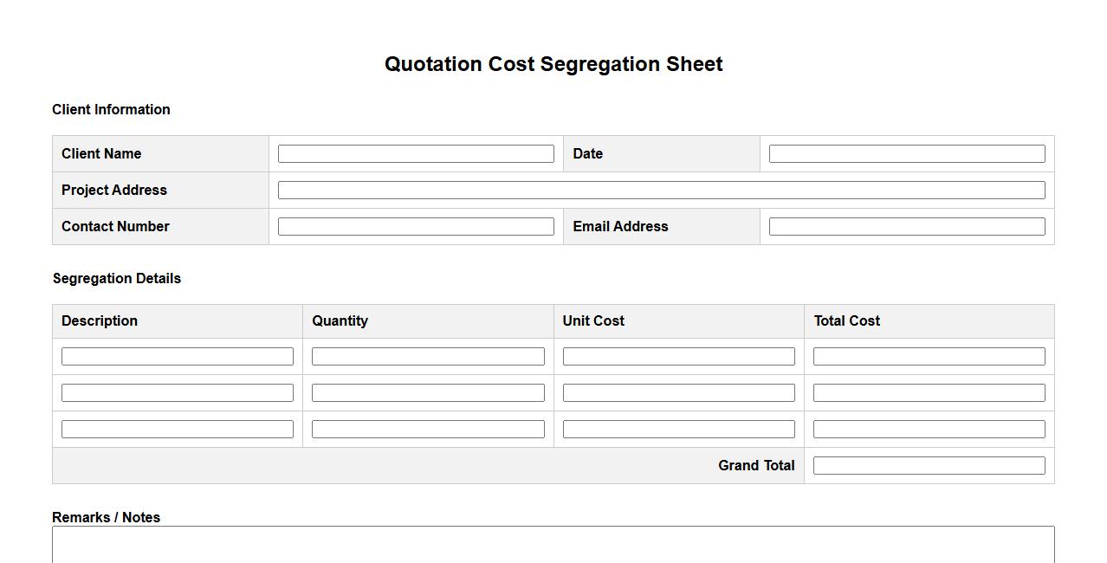Focus the Email Address input box
The image size is (1107, 563).
coord(907,227)
